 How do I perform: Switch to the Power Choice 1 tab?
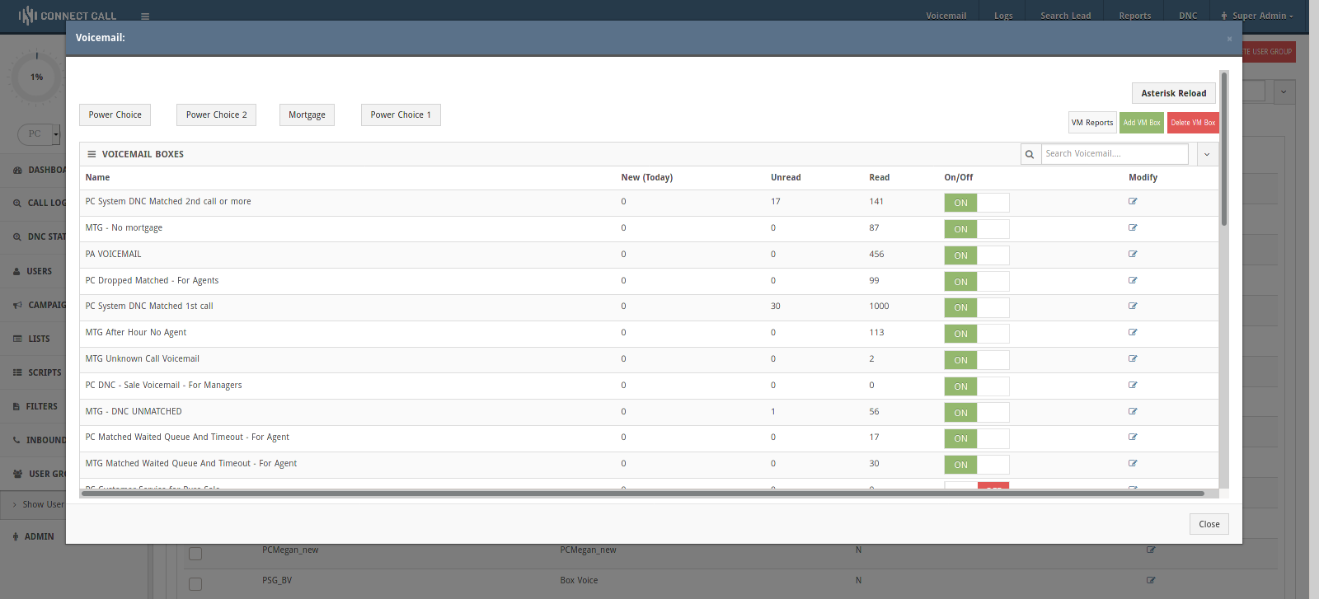pos(401,115)
